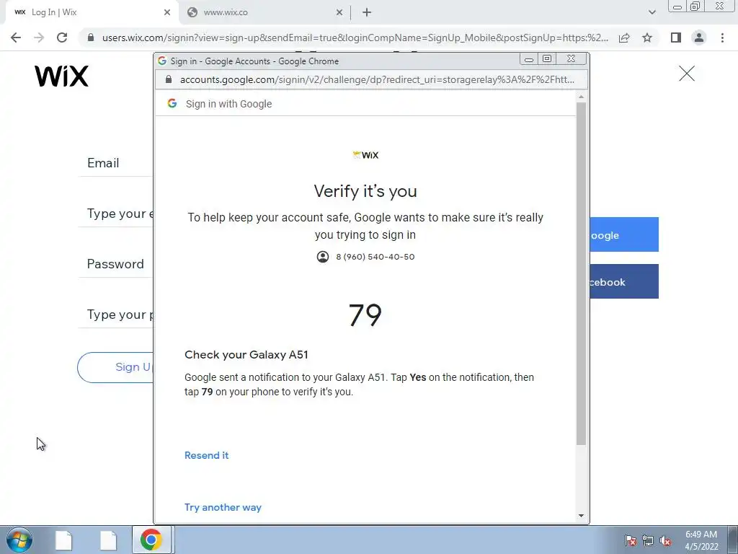Viewport: 738px width, 554px height.
Task: Click the Type your email input field
Action: coord(116,214)
